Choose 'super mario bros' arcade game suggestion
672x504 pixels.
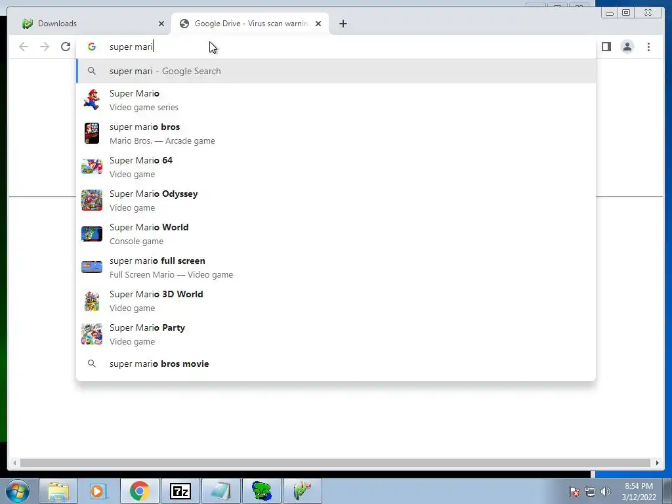pyautogui.click(x=336, y=134)
